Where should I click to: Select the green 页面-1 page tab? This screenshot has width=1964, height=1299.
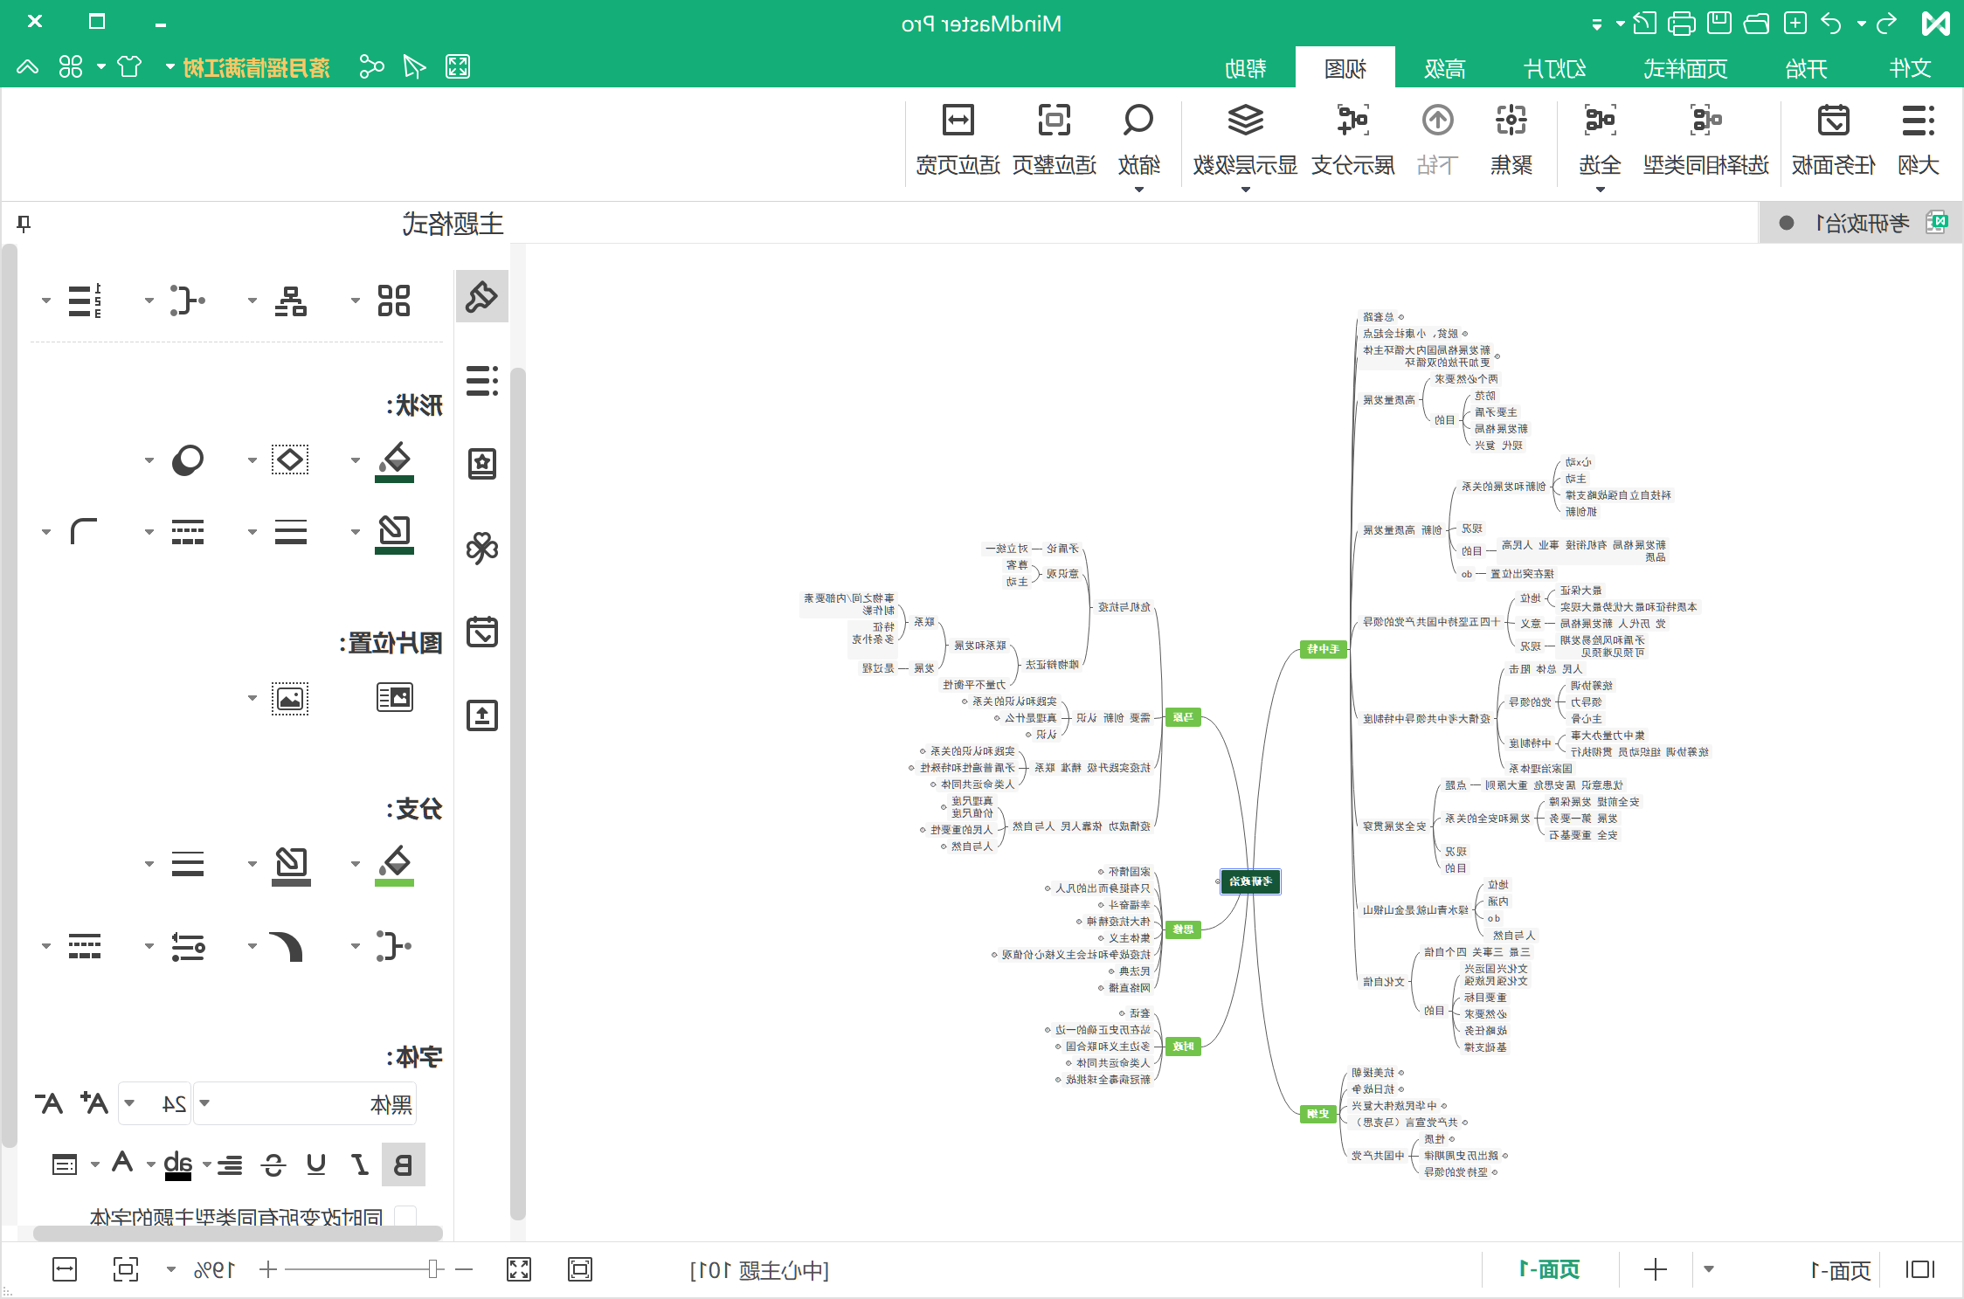point(1549,1269)
